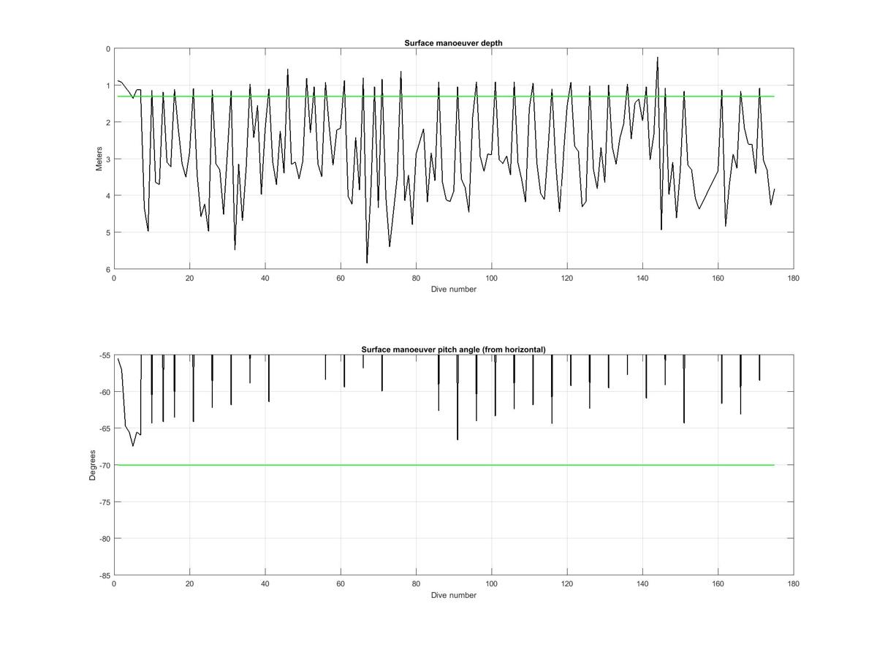
Task: Click the '-60' tick label on the pitch axis
Action: (104, 392)
